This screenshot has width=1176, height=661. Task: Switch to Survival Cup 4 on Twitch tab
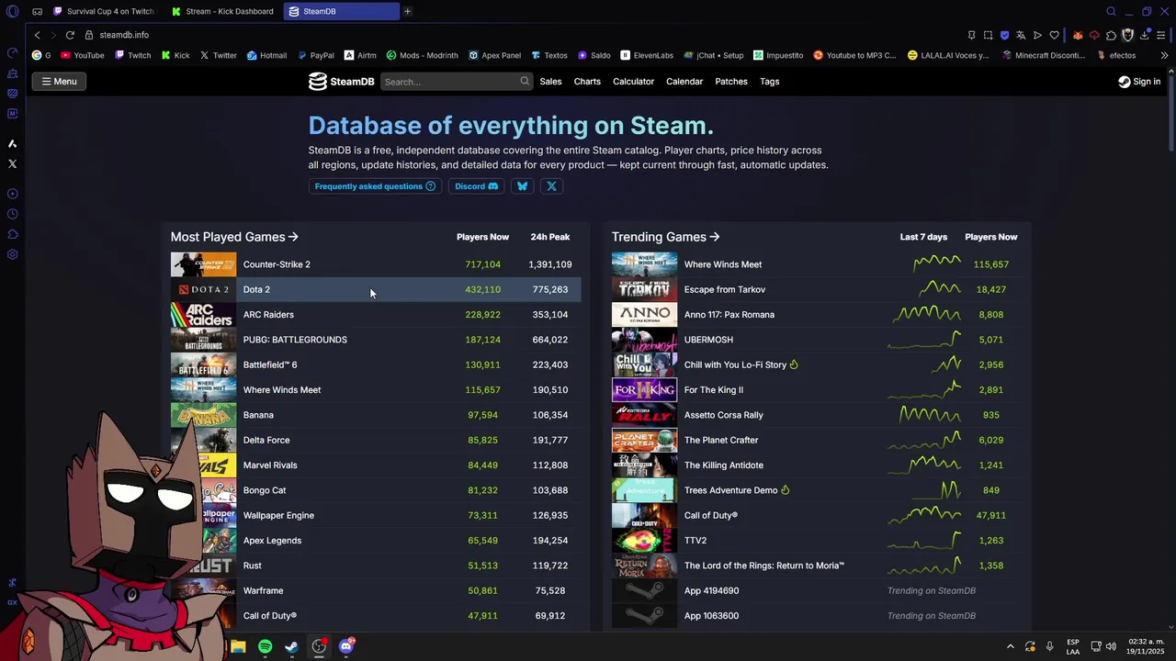[103, 11]
